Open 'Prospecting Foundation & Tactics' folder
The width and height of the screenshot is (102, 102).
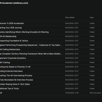(x=51, y=41)
